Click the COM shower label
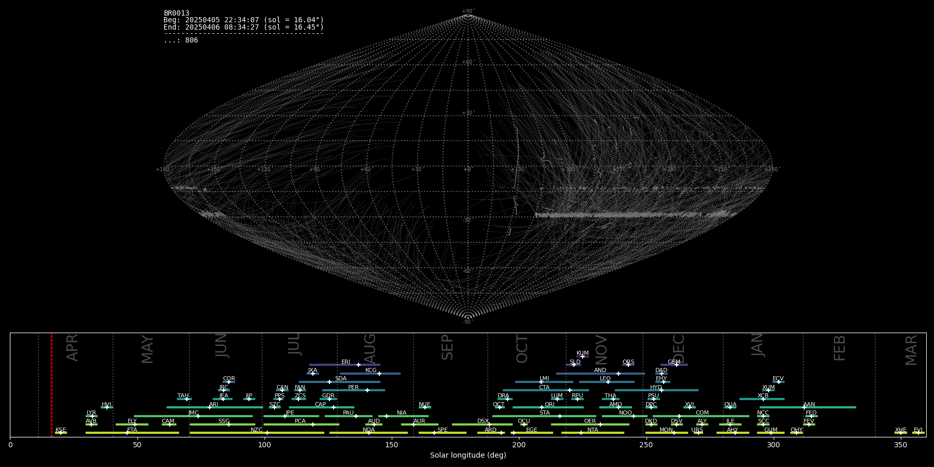Viewport: 934px width, 467px height. [702, 413]
